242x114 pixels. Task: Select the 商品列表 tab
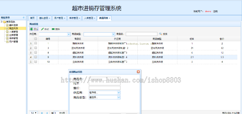coord(104,18)
